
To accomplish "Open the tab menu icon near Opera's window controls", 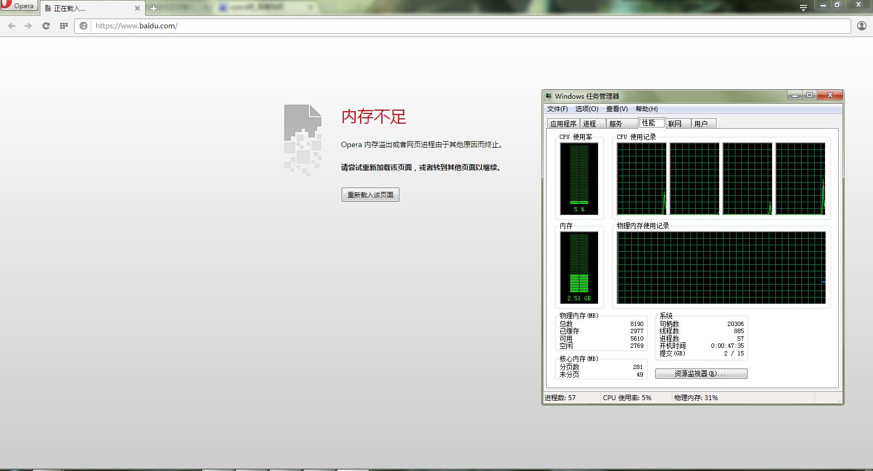I will coord(803,8).
